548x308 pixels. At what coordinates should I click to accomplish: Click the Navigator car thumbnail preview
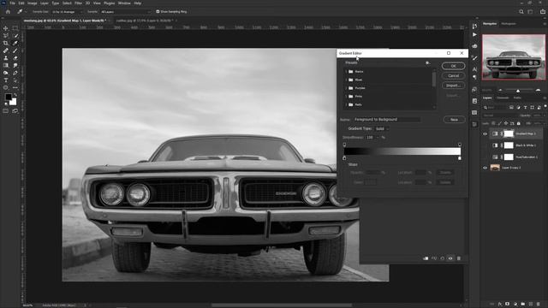(514, 57)
